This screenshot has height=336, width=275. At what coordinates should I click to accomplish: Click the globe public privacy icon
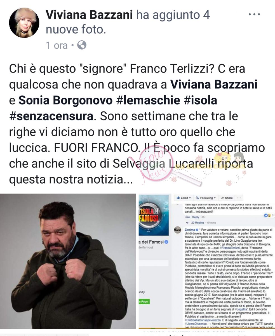(x=82, y=45)
